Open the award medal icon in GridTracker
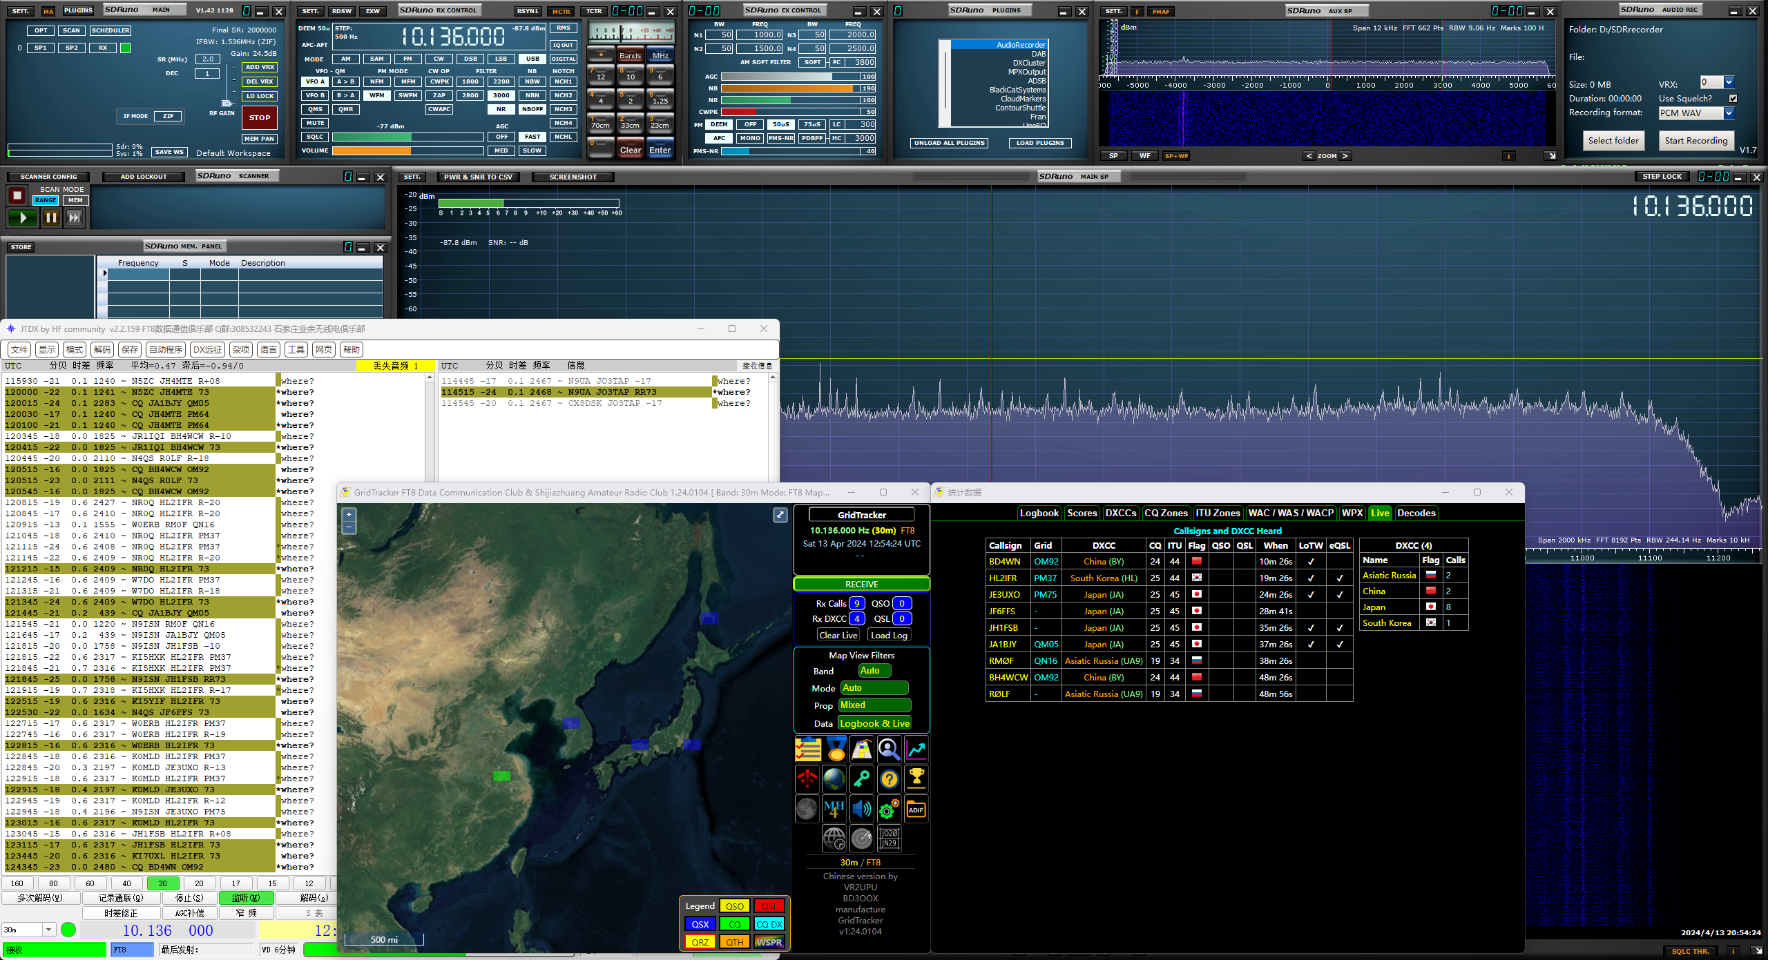This screenshot has height=960, width=1768. (836, 749)
